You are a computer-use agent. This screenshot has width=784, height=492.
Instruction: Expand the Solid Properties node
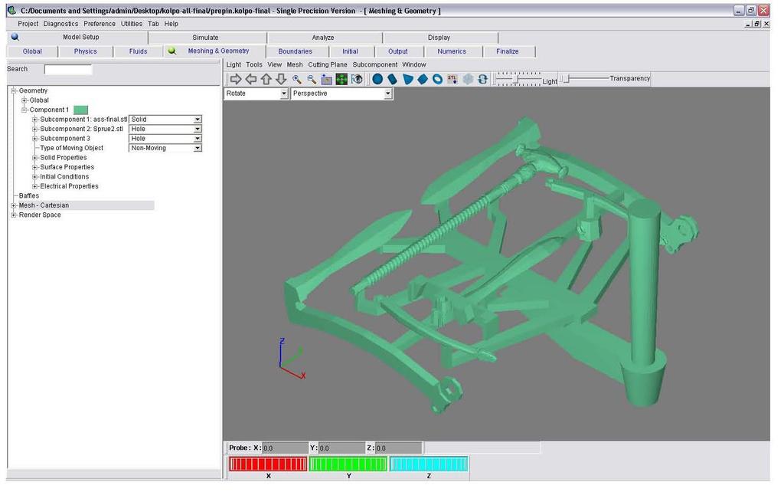coord(35,157)
